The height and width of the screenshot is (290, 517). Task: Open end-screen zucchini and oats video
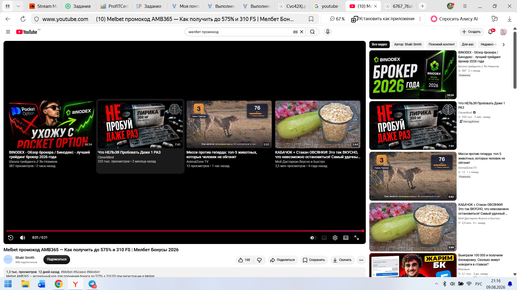318,125
